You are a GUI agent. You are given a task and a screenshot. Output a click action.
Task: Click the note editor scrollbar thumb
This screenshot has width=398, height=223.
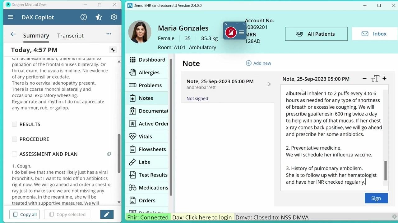click(x=386, y=170)
